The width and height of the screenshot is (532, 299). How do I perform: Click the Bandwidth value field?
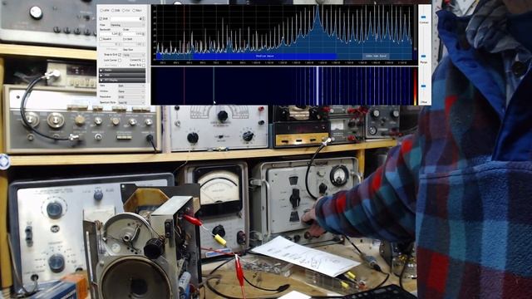click(110, 34)
